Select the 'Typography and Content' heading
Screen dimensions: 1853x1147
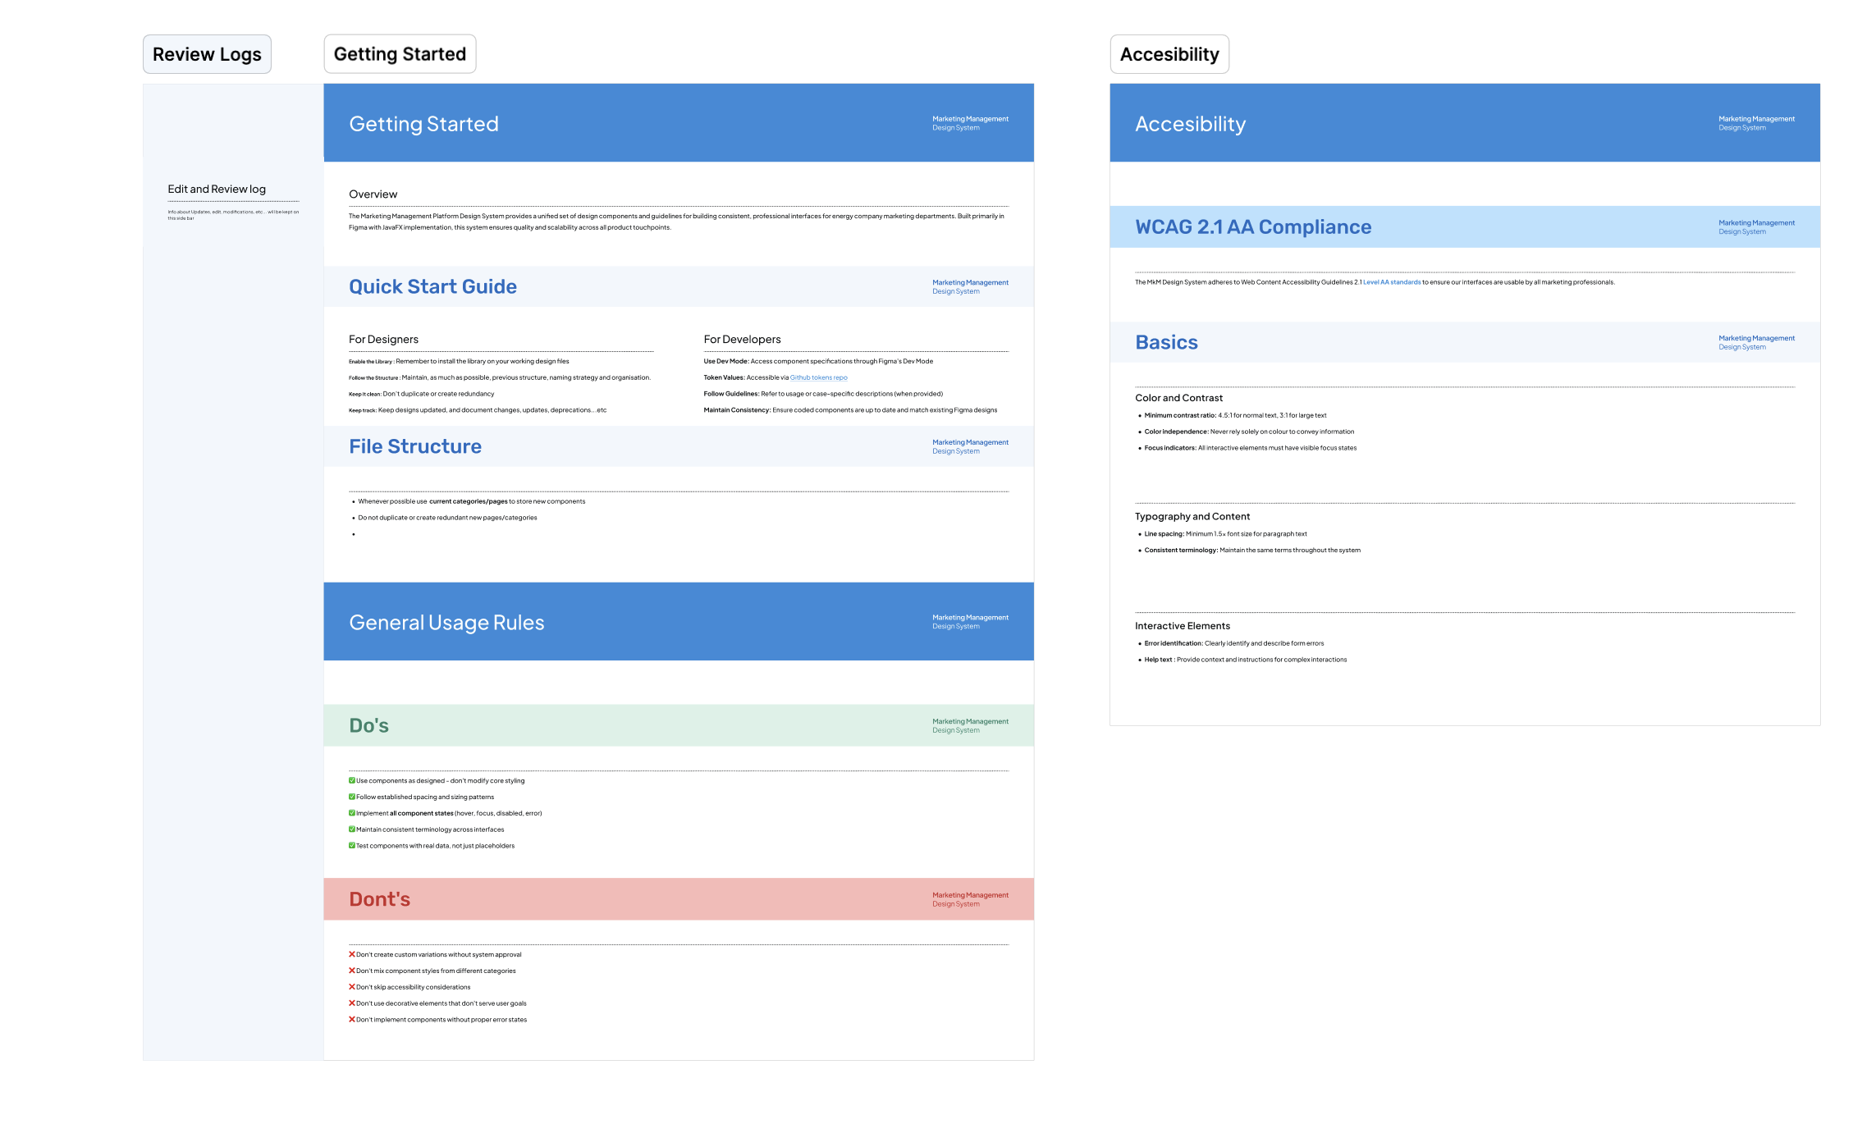(1192, 517)
